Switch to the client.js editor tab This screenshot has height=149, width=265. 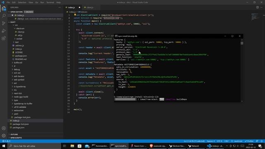click(90, 7)
